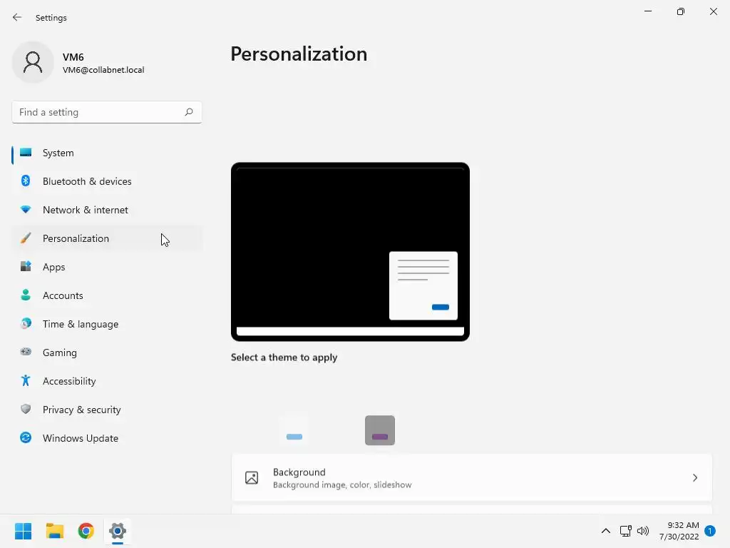Minimize the Settings window
Image resolution: width=730 pixels, height=548 pixels.
pos(647,11)
